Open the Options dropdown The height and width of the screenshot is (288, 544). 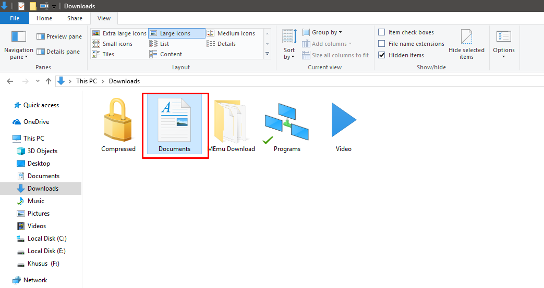504,44
